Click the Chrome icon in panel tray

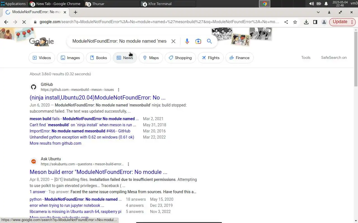point(265,4)
